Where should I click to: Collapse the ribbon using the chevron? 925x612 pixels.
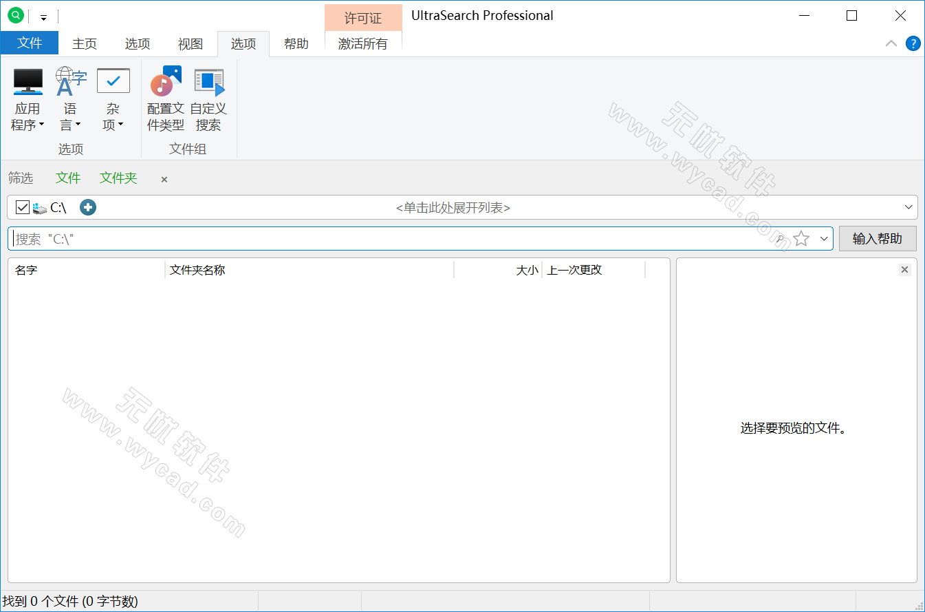[891, 43]
